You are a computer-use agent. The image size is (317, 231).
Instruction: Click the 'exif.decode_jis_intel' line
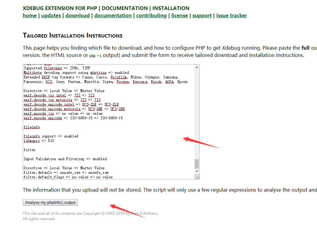coord(59,95)
